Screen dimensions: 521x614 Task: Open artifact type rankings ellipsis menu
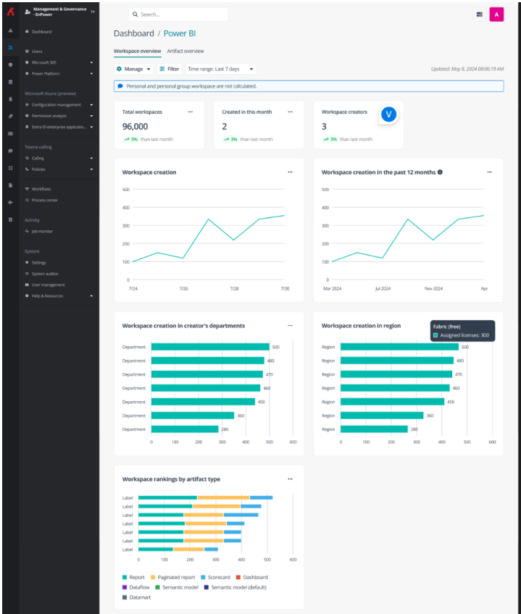290,479
